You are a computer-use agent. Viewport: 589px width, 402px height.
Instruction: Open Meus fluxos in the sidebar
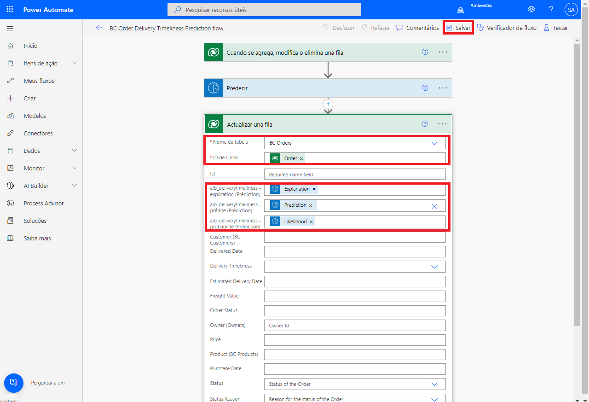pyautogui.click(x=39, y=81)
